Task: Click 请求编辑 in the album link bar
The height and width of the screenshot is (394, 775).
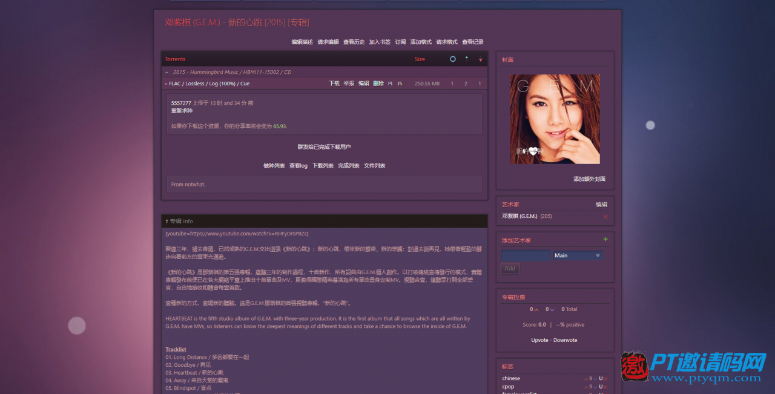Action: tap(328, 42)
